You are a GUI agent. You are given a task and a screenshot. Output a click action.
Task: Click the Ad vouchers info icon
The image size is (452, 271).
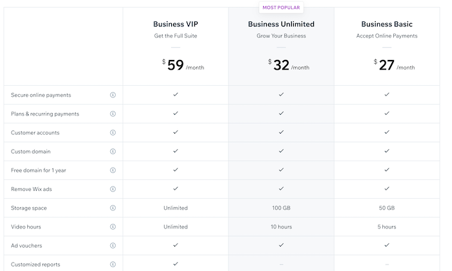click(x=113, y=245)
